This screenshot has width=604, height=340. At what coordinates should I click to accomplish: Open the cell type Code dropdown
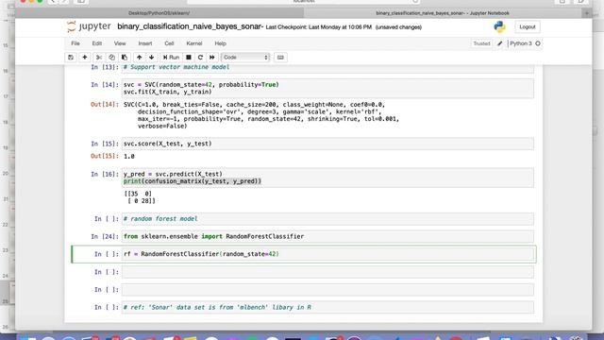[x=245, y=58]
